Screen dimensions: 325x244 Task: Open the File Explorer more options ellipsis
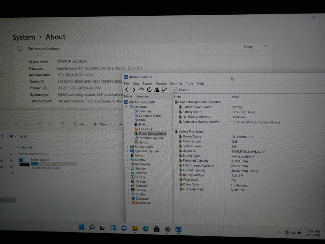click(121, 124)
